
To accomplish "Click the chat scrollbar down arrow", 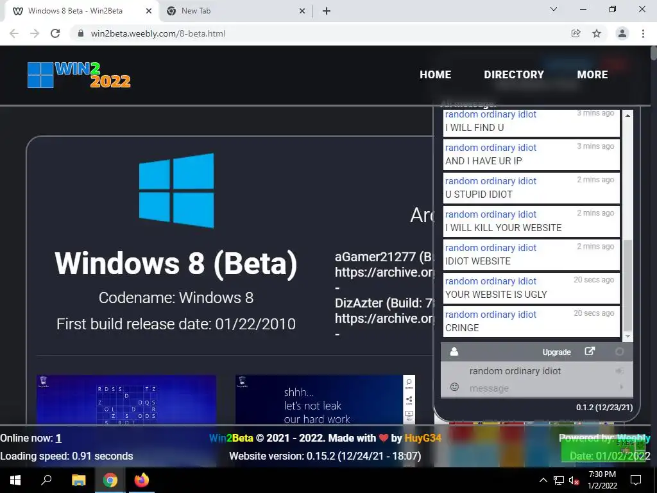I will coord(627,336).
